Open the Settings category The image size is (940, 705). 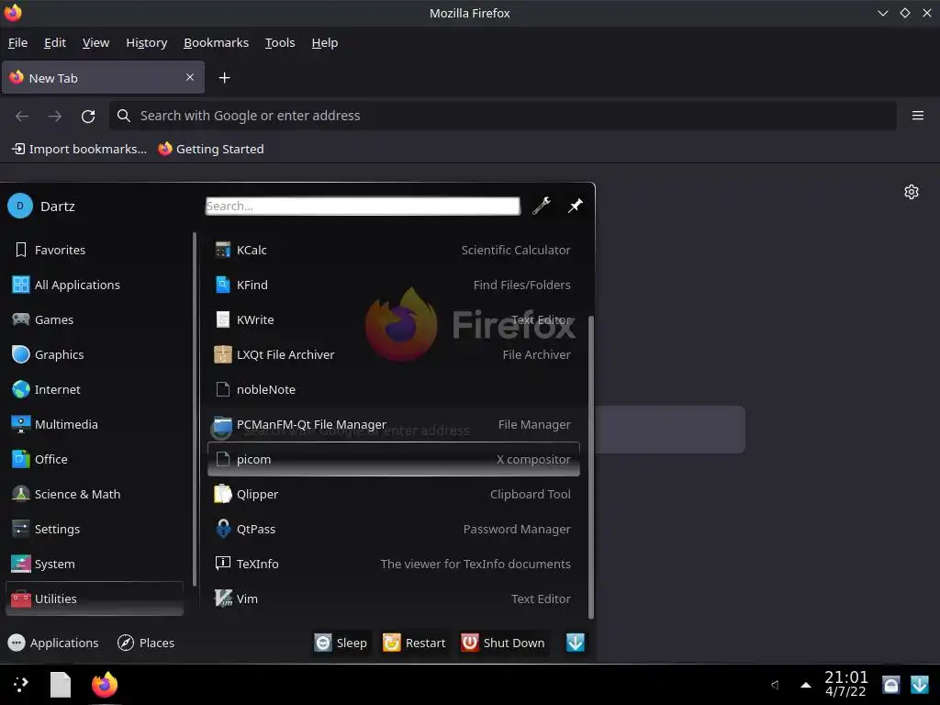tap(95, 529)
